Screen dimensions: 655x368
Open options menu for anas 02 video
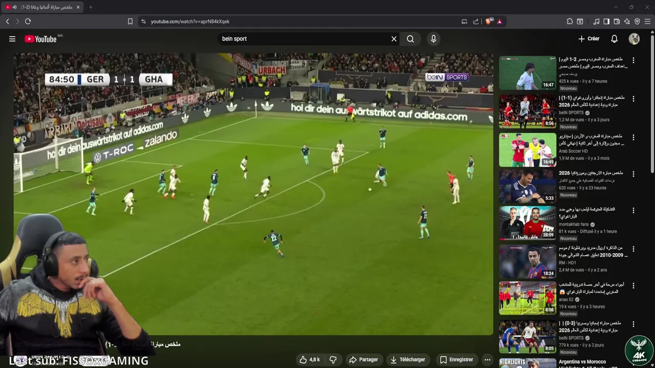634,286
